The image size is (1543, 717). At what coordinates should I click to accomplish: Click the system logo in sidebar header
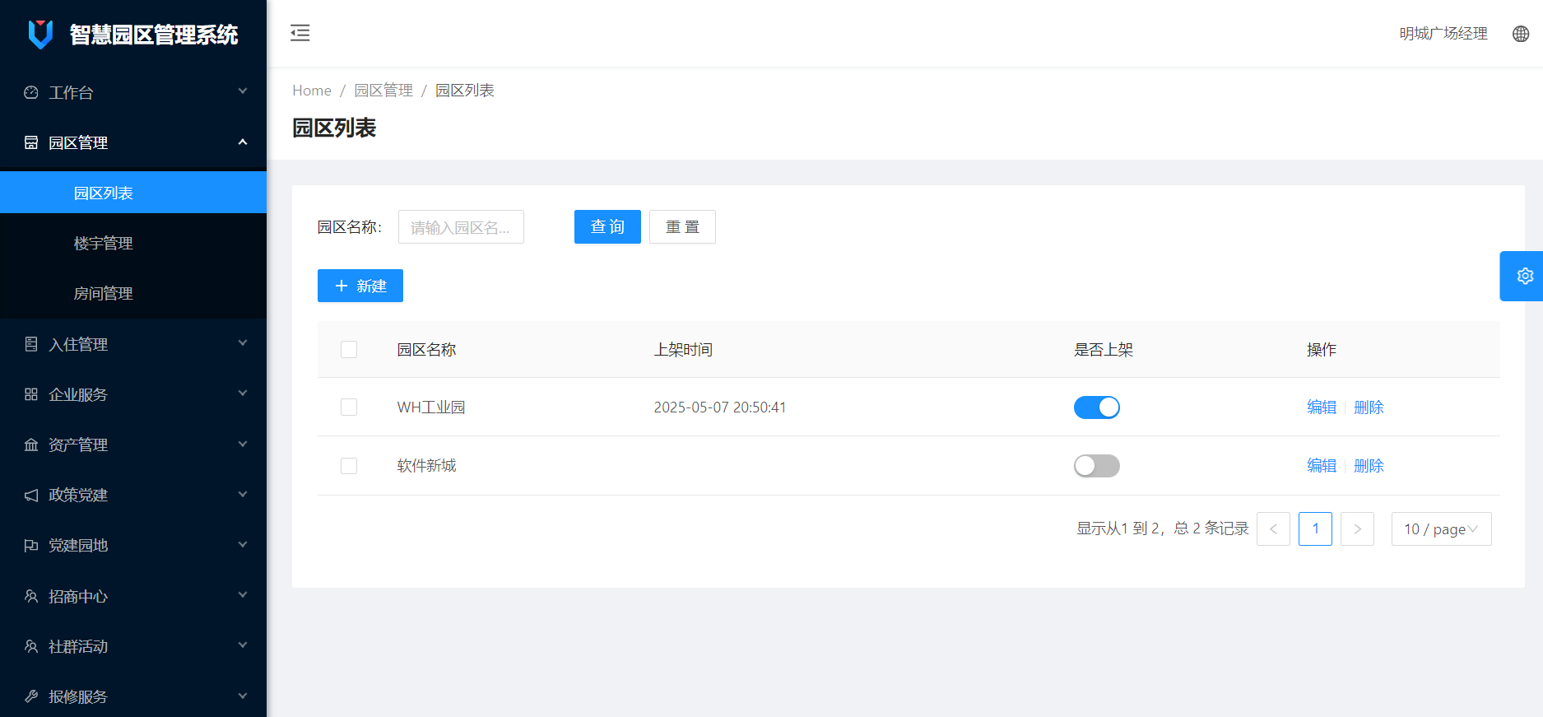tap(40, 35)
